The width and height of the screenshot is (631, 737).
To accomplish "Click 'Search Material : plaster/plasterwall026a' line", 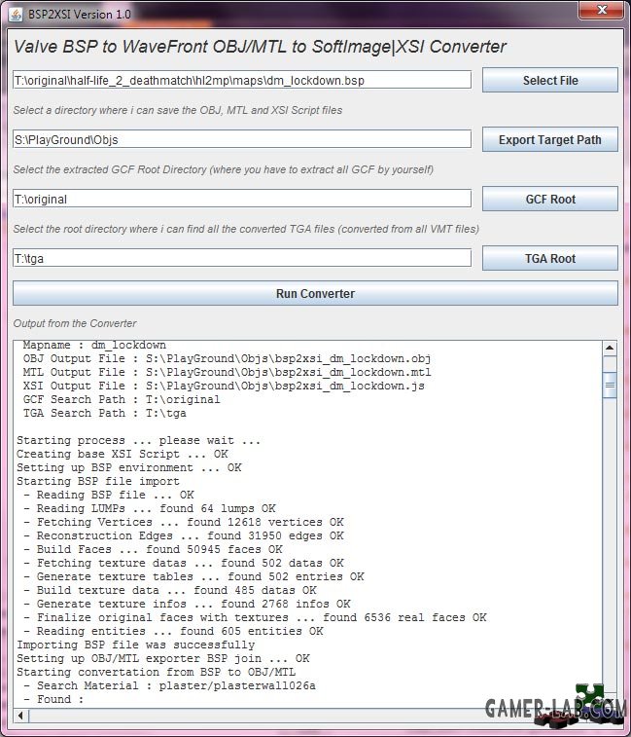I will point(169,685).
